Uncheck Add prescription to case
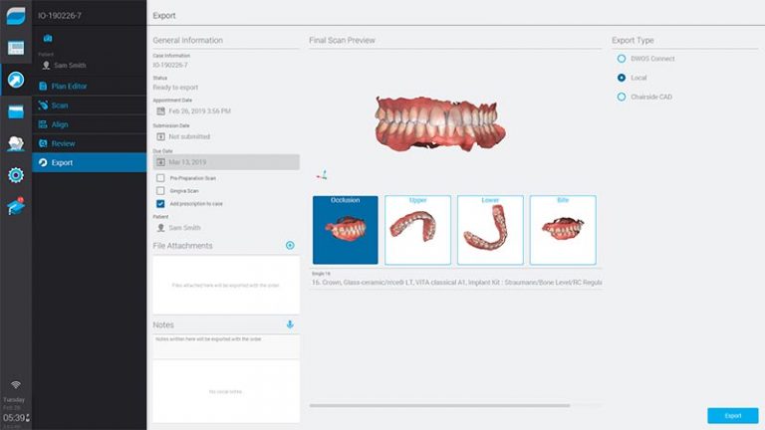Image resolution: width=765 pixels, height=430 pixels. pos(160,203)
